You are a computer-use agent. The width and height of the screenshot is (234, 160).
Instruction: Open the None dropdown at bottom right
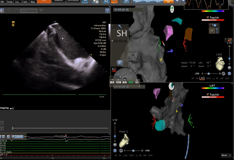[226, 155]
